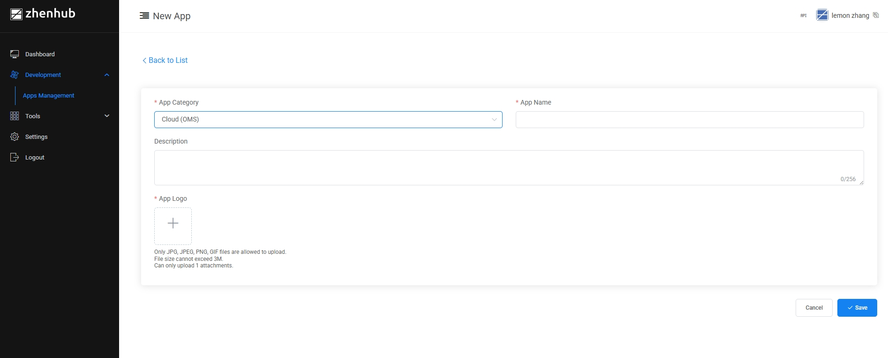Click the lemon zhang user avatar

822,15
